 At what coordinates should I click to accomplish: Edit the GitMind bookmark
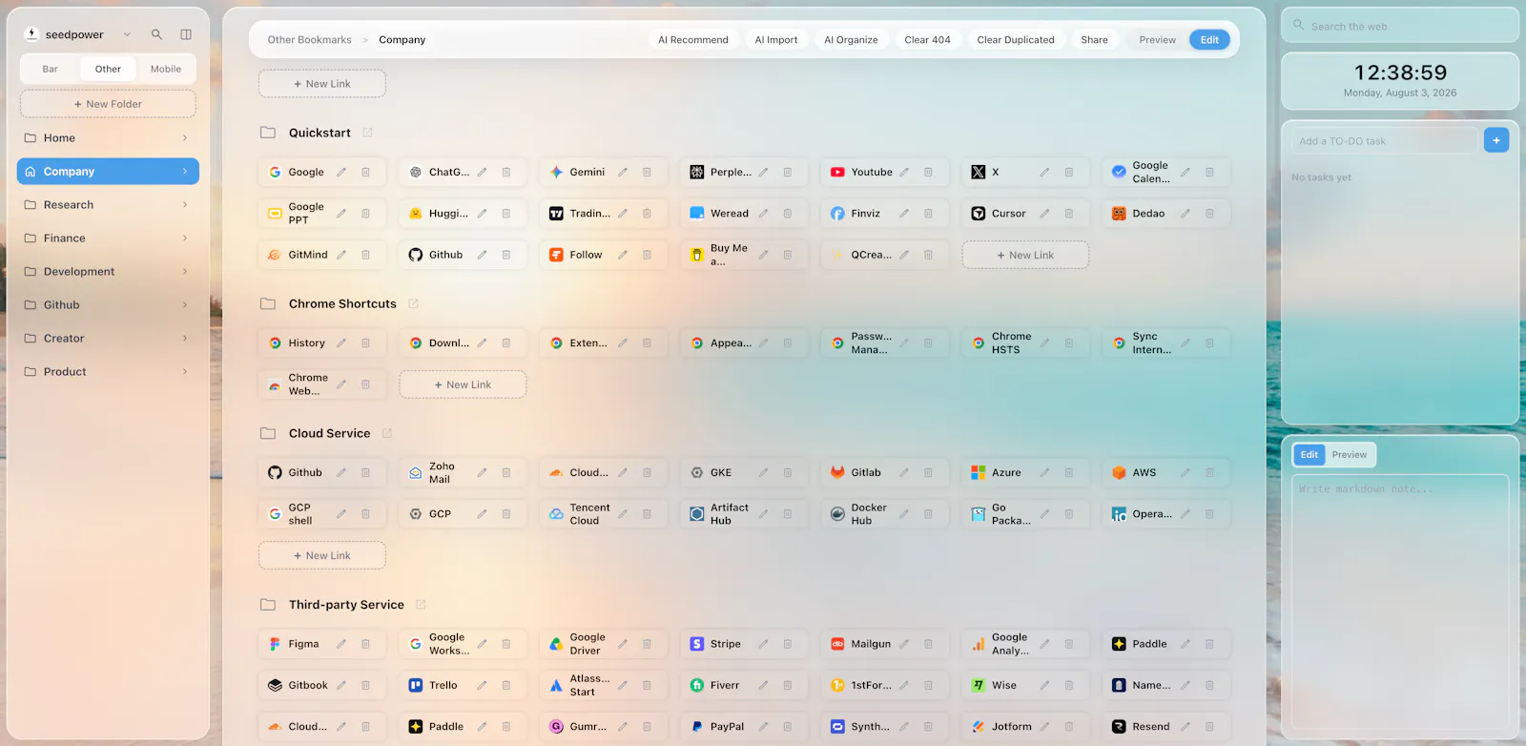coord(341,255)
